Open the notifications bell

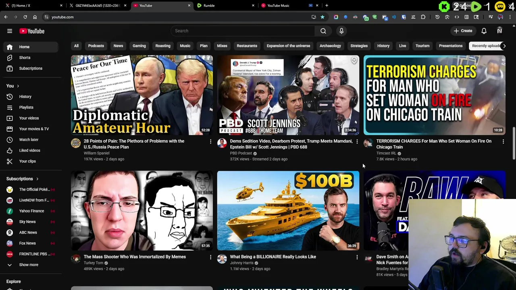[484, 31]
